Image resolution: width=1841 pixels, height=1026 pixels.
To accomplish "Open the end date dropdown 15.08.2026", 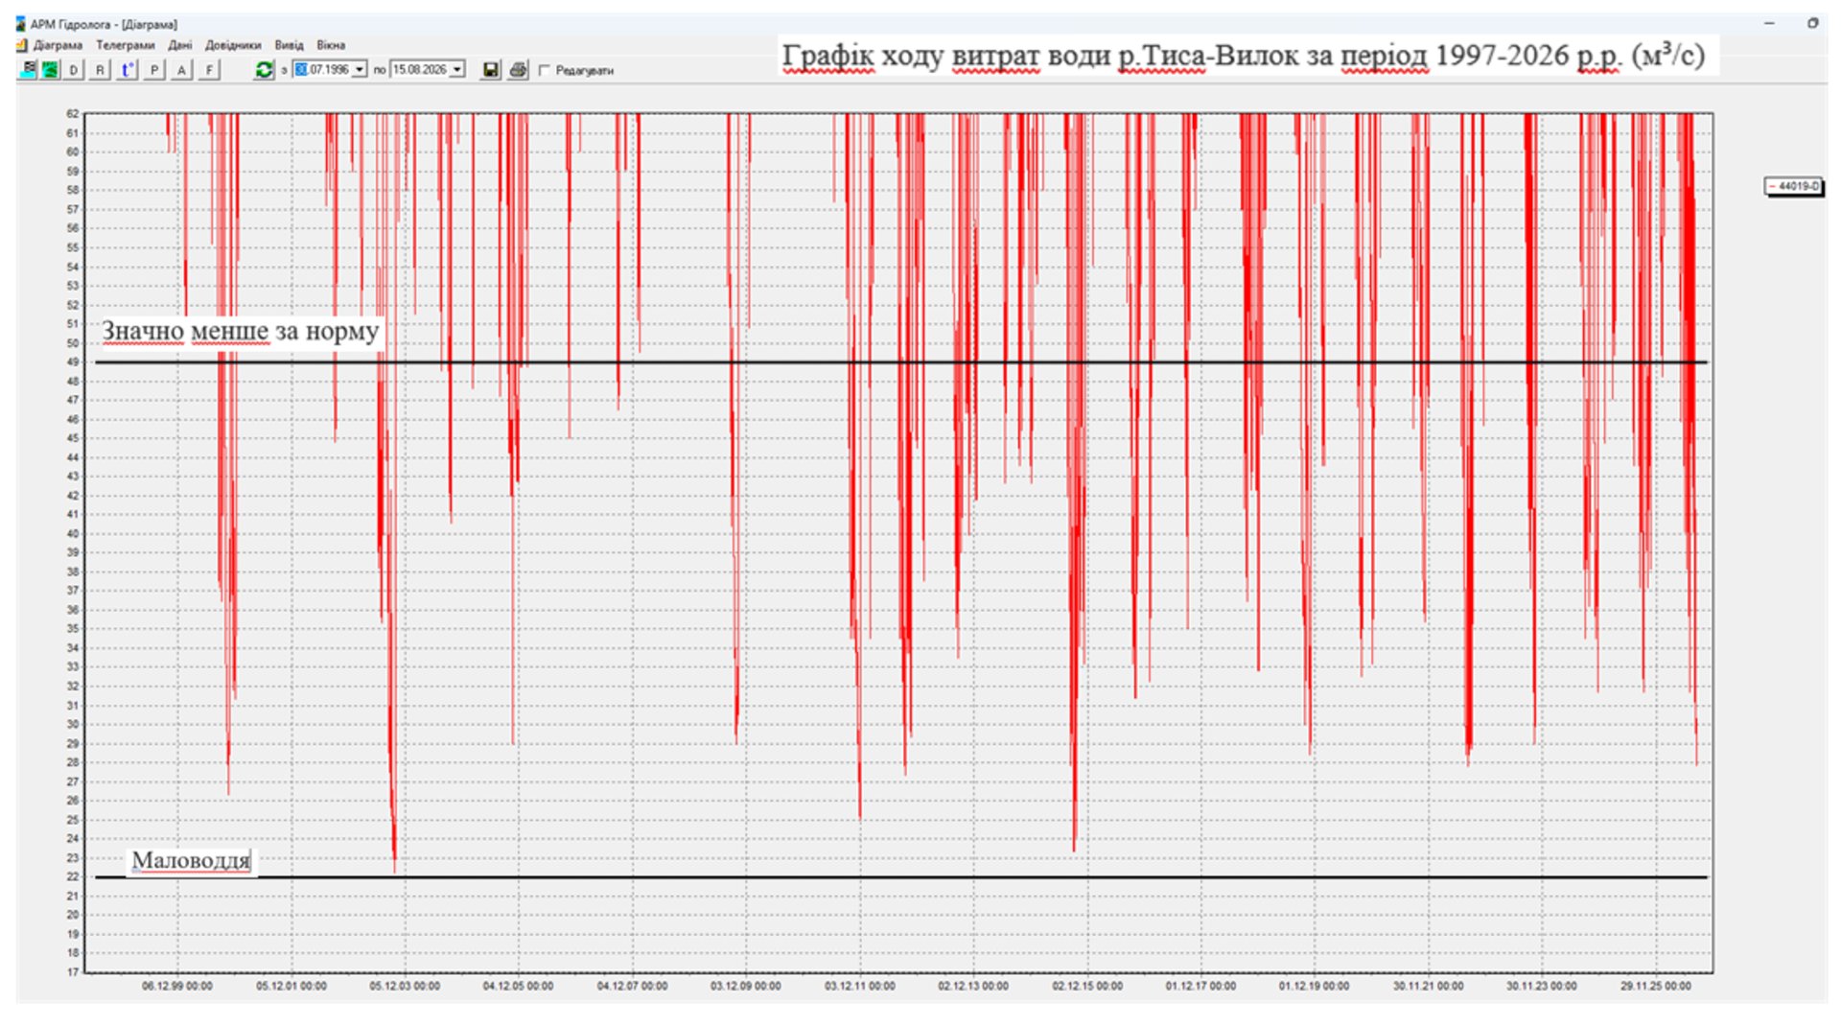I will (x=457, y=69).
